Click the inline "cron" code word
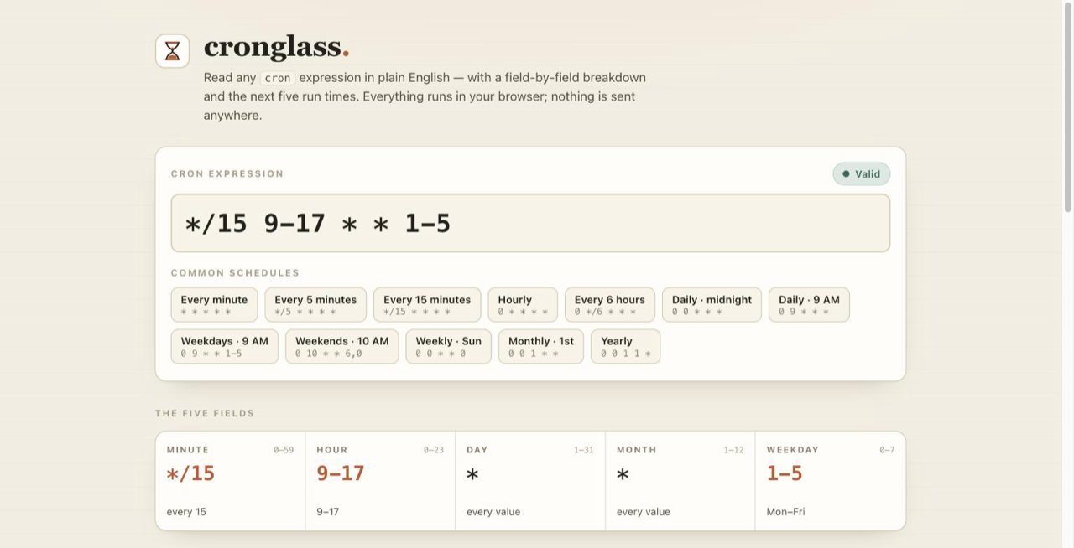The width and height of the screenshot is (1074, 548). [278, 78]
